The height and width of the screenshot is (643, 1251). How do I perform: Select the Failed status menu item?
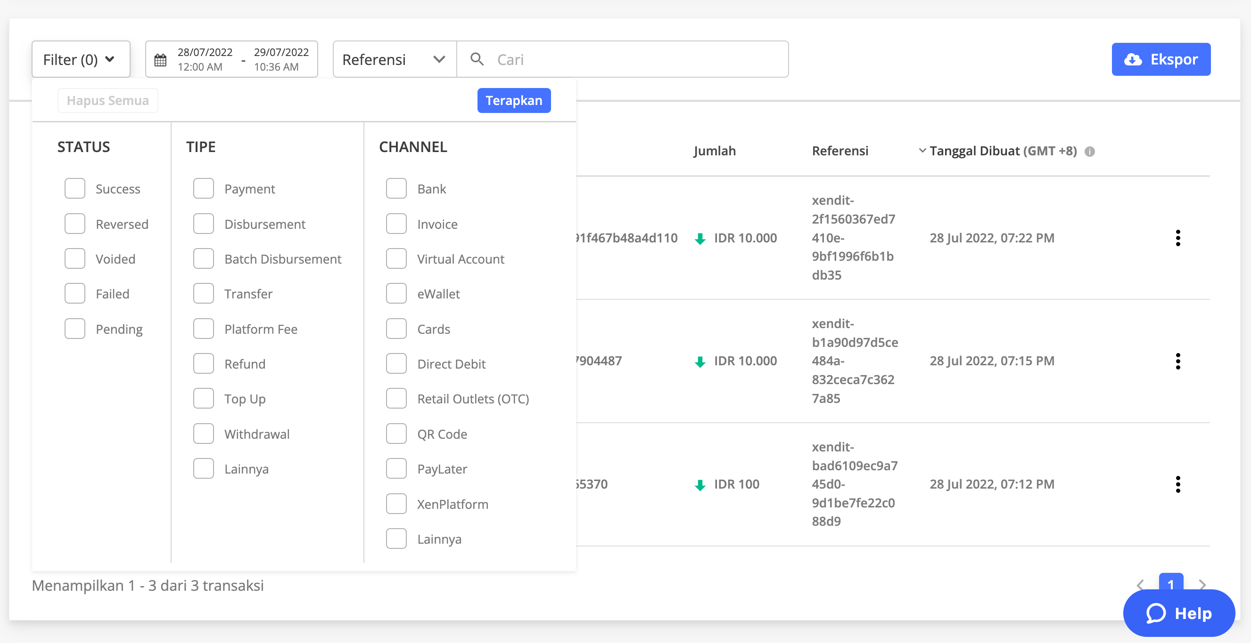coord(74,293)
